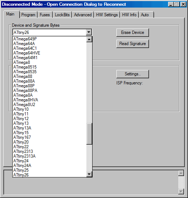Open the HW Settings tab
The height and width of the screenshot is (198, 188).
(107, 15)
